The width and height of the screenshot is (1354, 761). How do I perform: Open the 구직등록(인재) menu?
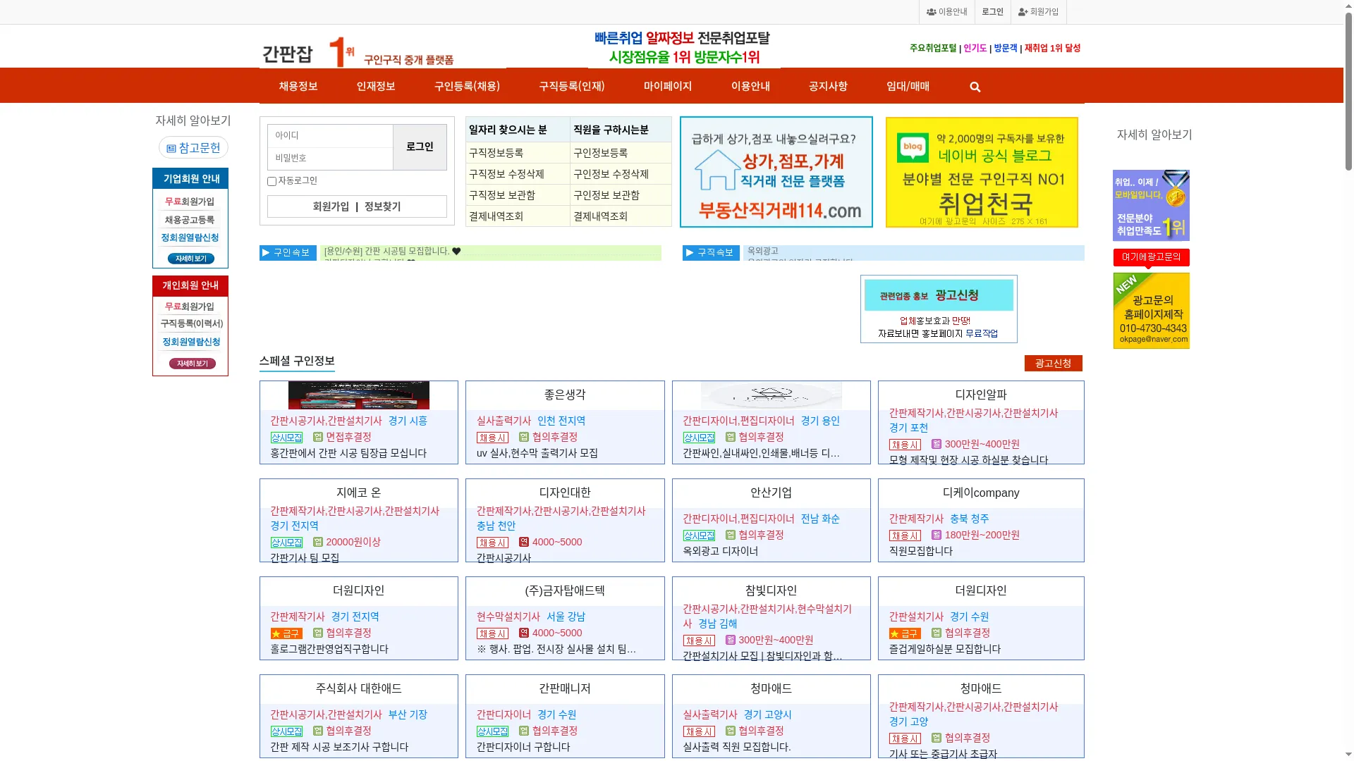(x=572, y=86)
